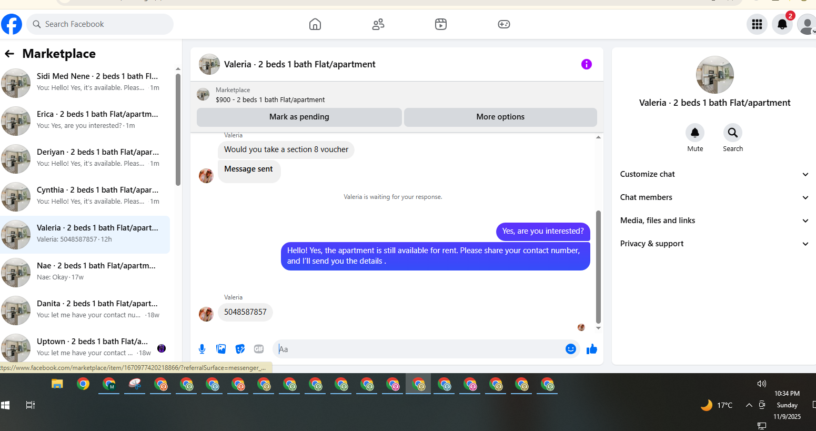Open Cynthia's conversation

click(x=85, y=197)
